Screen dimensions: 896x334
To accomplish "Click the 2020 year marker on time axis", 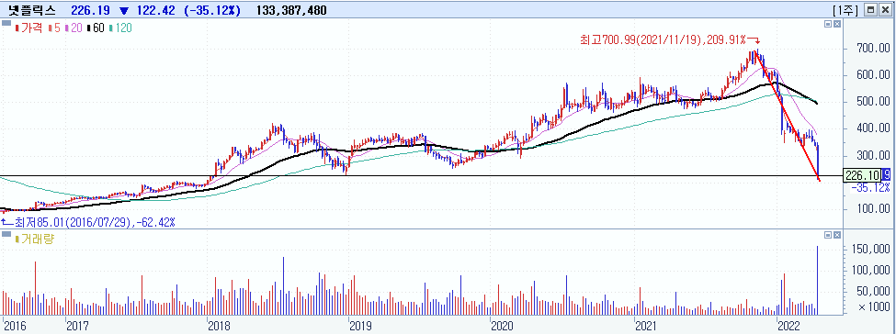I will tap(503, 326).
